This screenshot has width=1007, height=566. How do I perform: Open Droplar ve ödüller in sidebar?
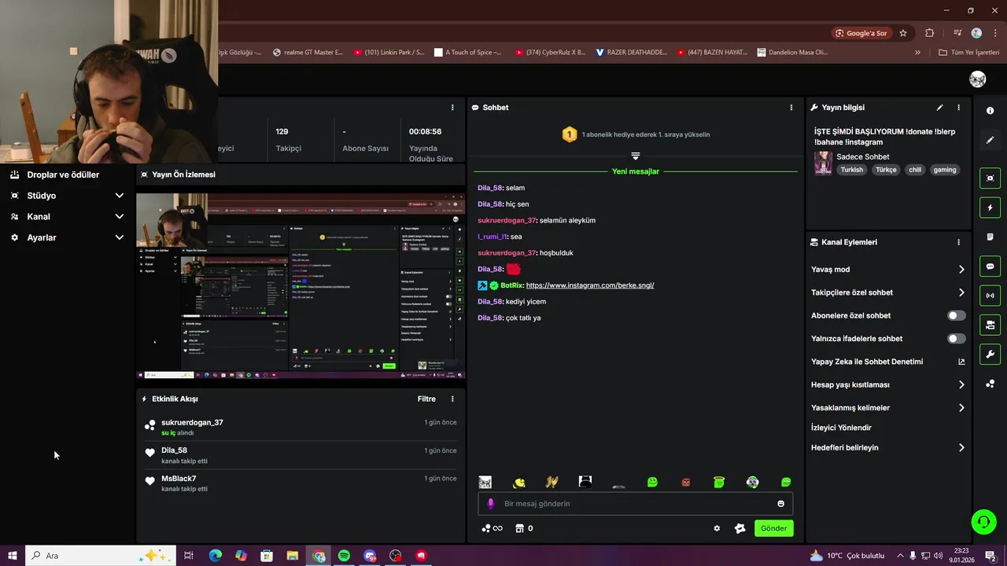coord(63,175)
